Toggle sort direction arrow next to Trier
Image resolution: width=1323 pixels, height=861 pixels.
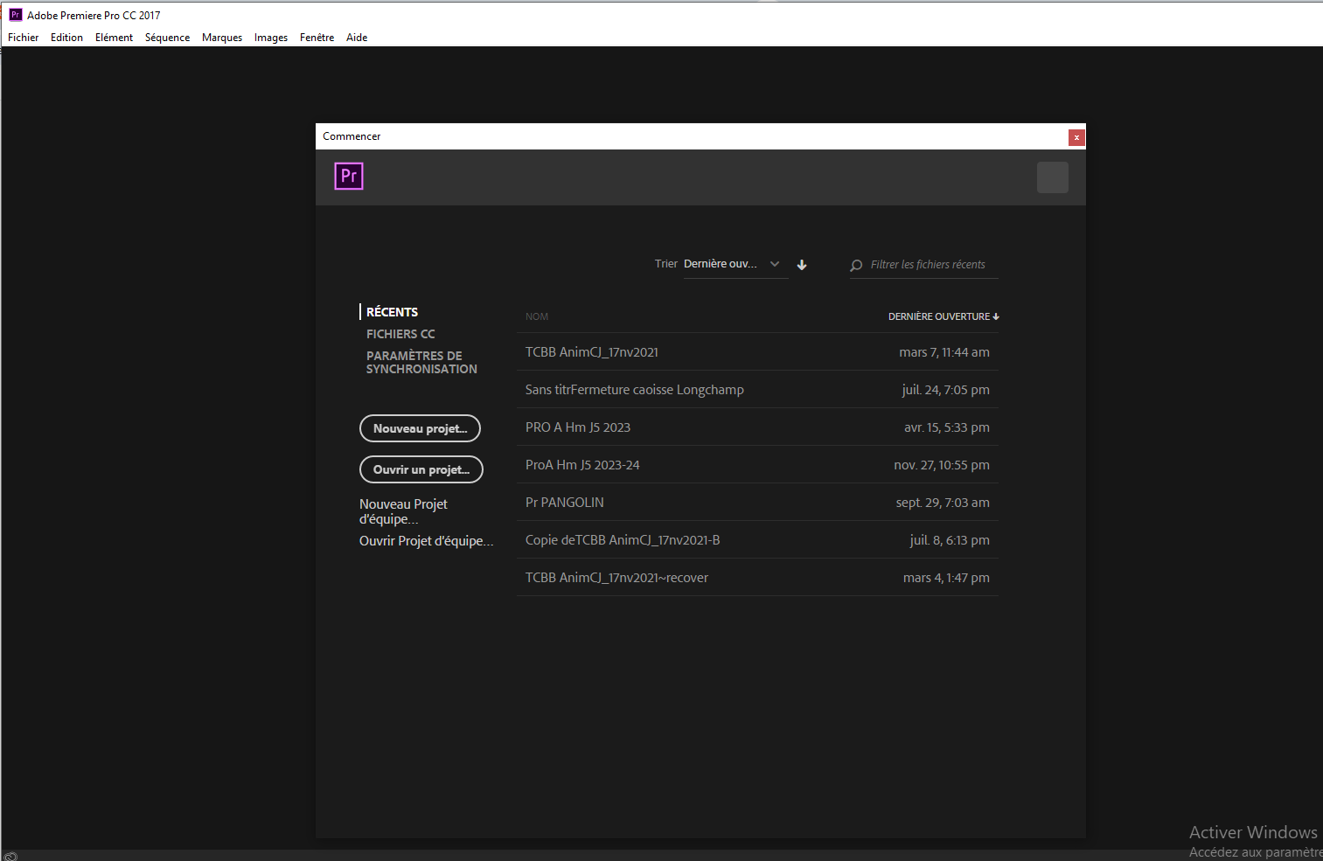pyautogui.click(x=802, y=265)
